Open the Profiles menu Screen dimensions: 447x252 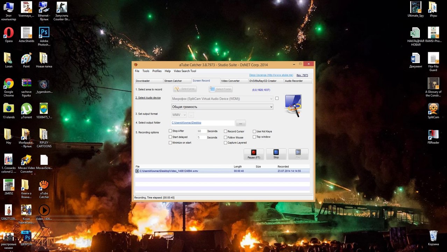click(x=157, y=71)
